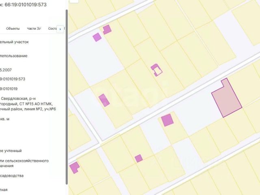This screenshot has height=195, width=260.
Task: Click the permitted use text садоводства
Action: (x=12, y=175)
